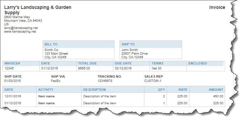Click the FedEx ship via value

point(56,81)
